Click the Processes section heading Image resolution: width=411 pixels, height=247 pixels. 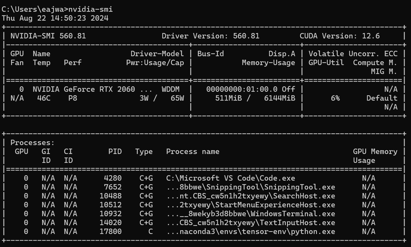coord(32,143)
